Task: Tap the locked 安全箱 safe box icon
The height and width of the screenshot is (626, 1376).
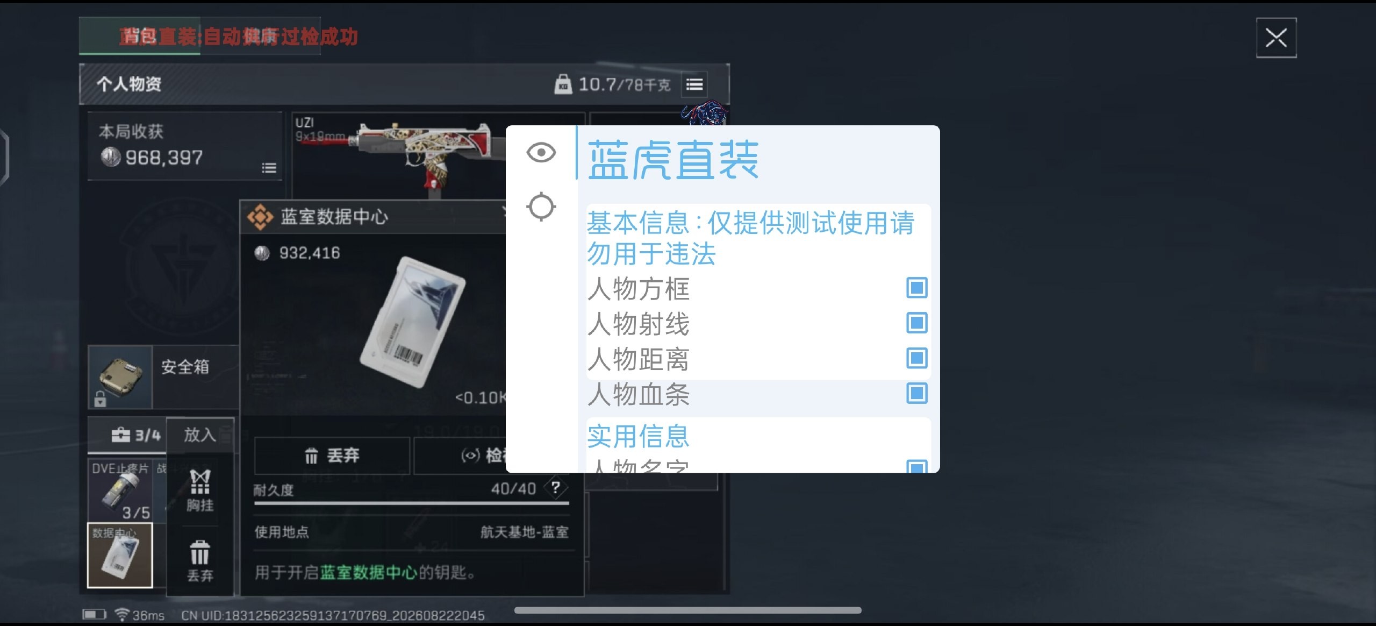Action: (120, 377)
